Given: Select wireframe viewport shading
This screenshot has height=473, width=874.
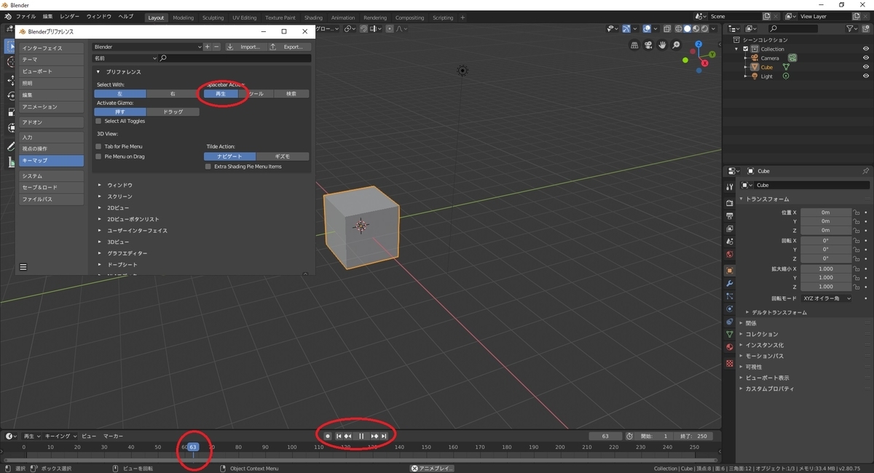Looking at the screenshot, I should click(678, 28).
